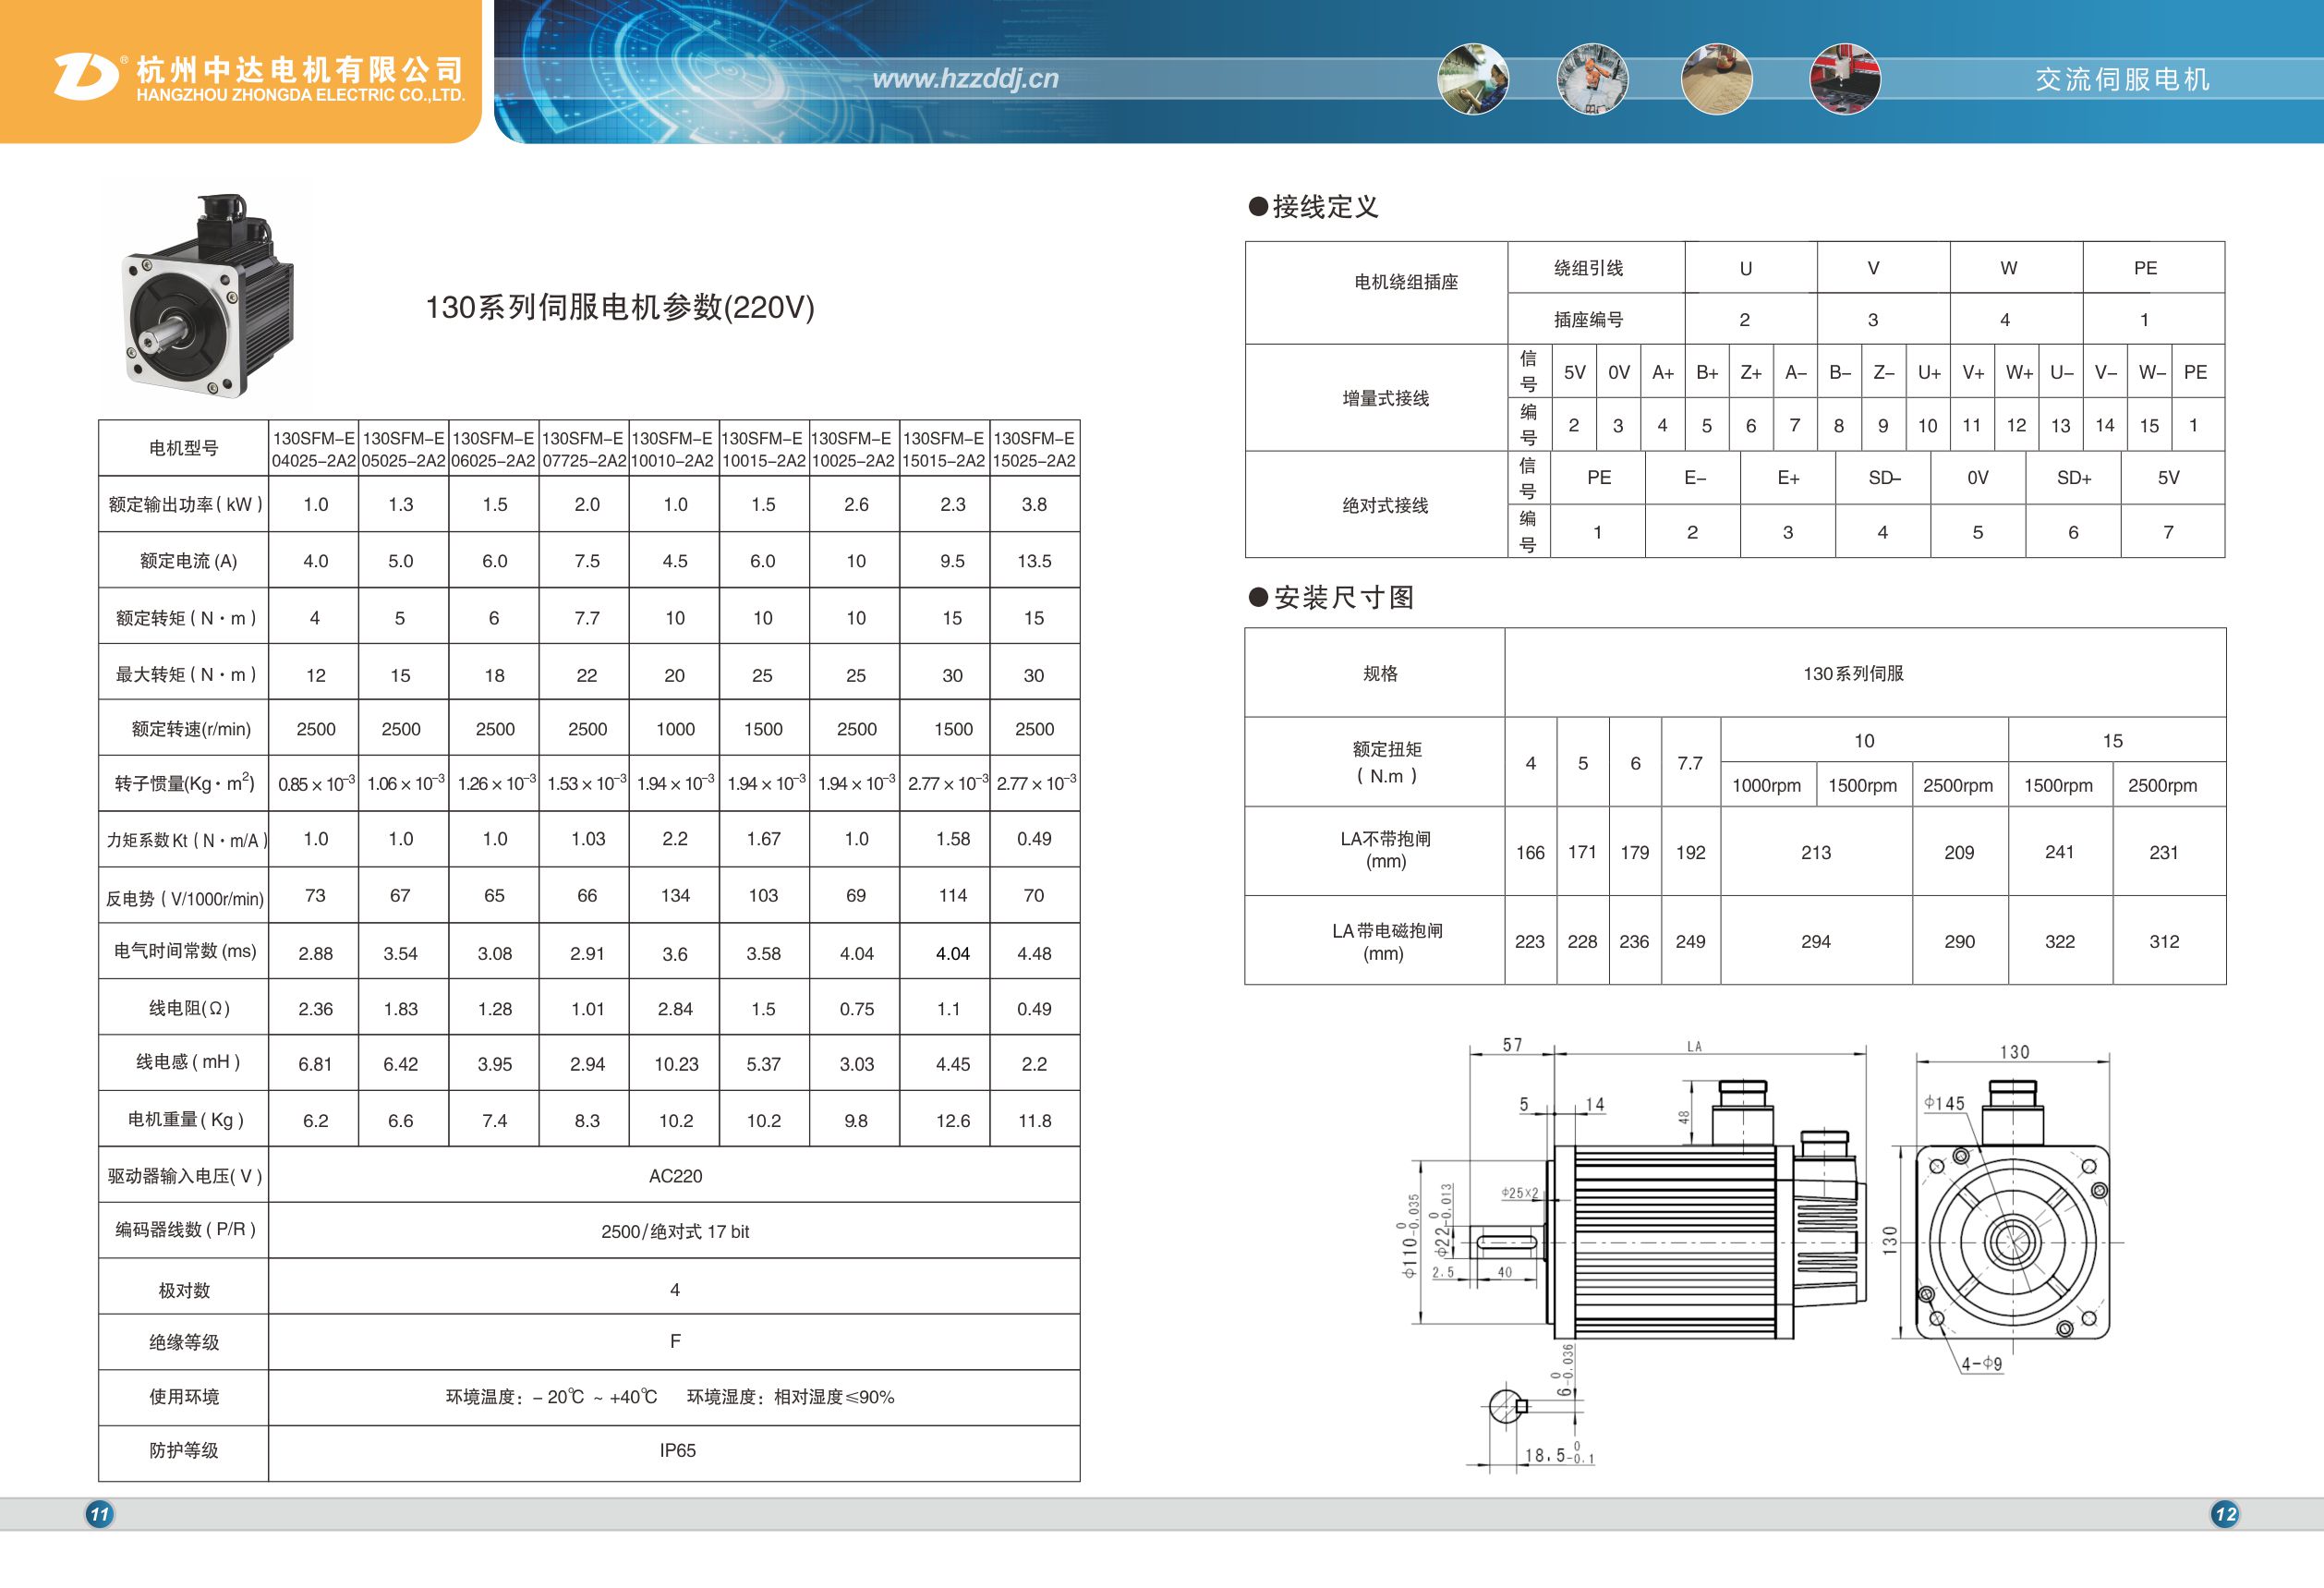Image resolution: width=2324 pixels, height=1588 pixels.
Task: Click the ϕ145 dimension label
Action: coord(1945,1103)
